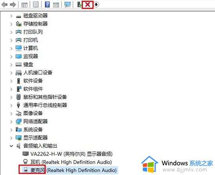Select 鼠标和其他指针设备 category
The height and width of the screenshot is (175, 215).
[x=45, y=97]
